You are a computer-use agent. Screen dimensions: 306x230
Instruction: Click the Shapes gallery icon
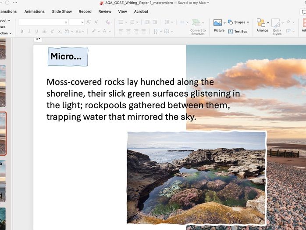(x=230, y=22)
